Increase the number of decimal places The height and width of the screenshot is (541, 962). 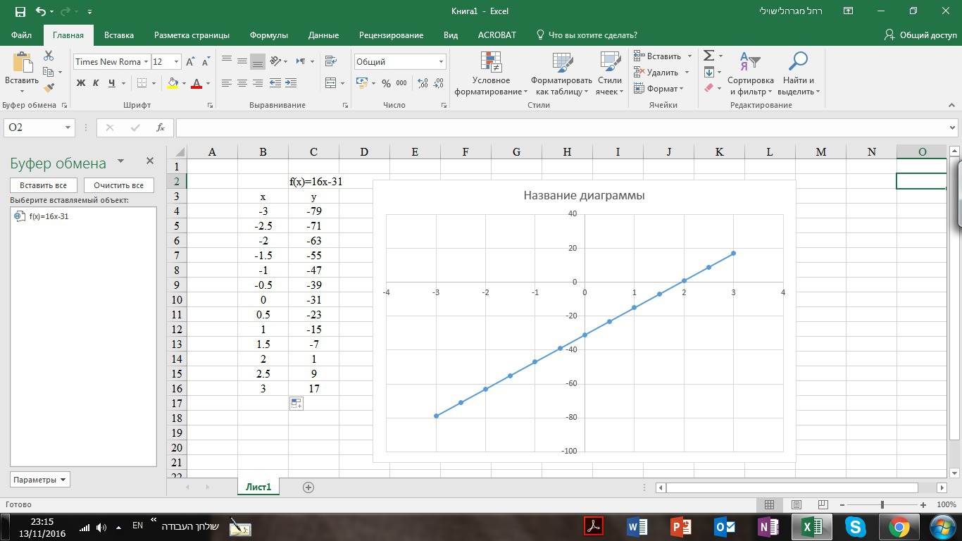[423, 83]
